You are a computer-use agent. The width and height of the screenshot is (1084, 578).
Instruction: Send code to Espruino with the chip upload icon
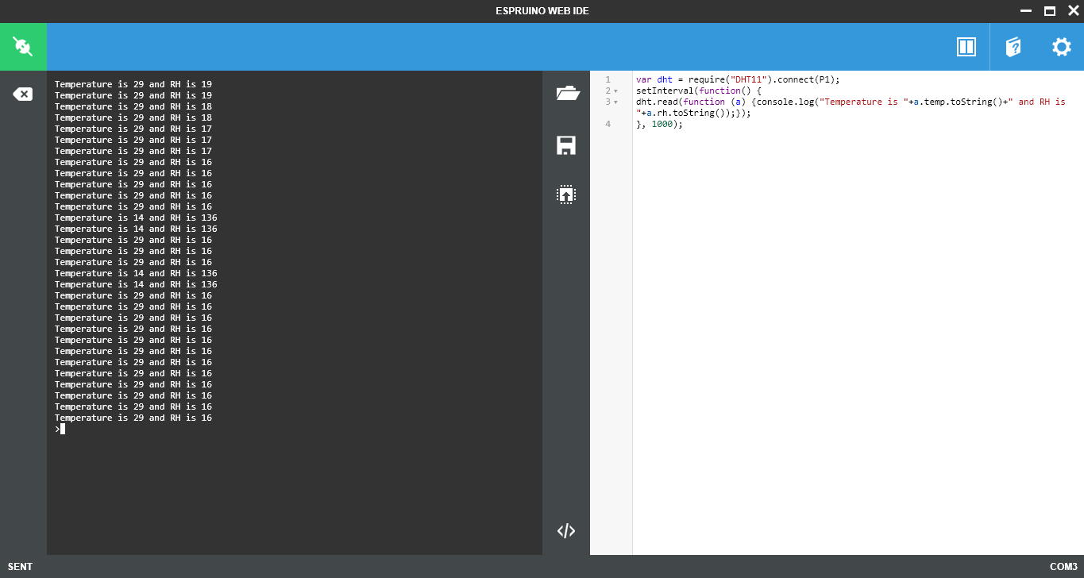[566, 195]
